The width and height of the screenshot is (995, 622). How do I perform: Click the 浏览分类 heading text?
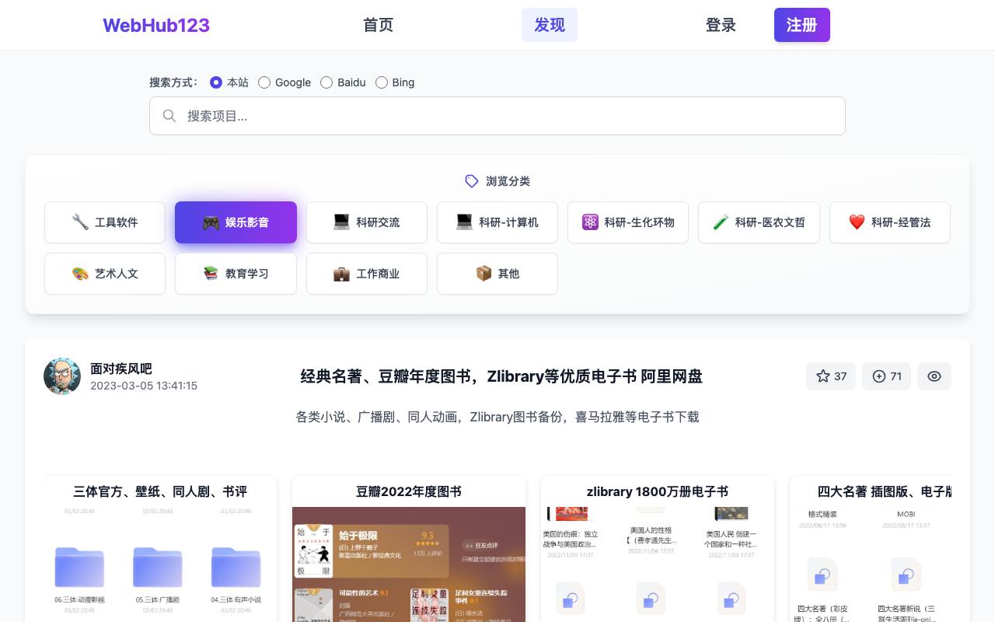point(508,181)
